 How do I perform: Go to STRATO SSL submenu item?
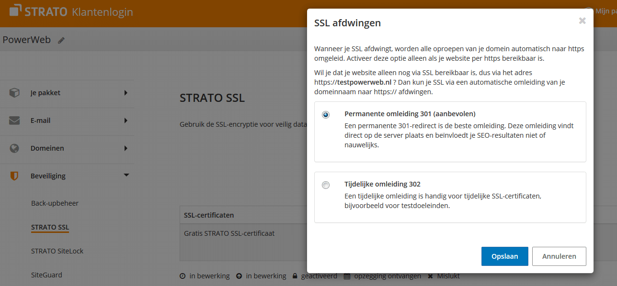pos(50,227)
